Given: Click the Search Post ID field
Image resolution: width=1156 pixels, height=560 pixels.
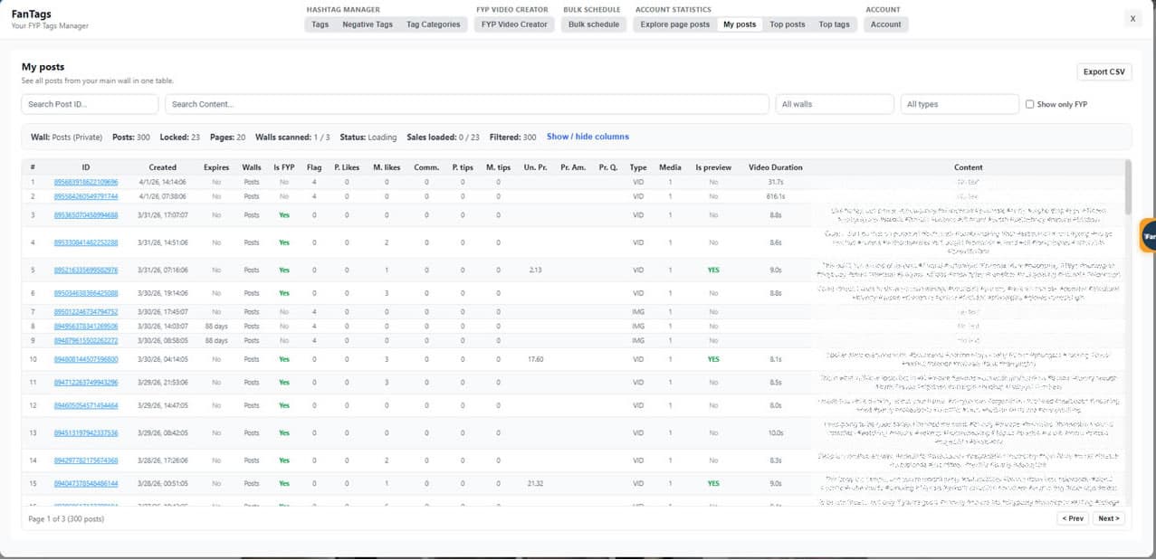Looking at the screenshot, I should 91,104.
